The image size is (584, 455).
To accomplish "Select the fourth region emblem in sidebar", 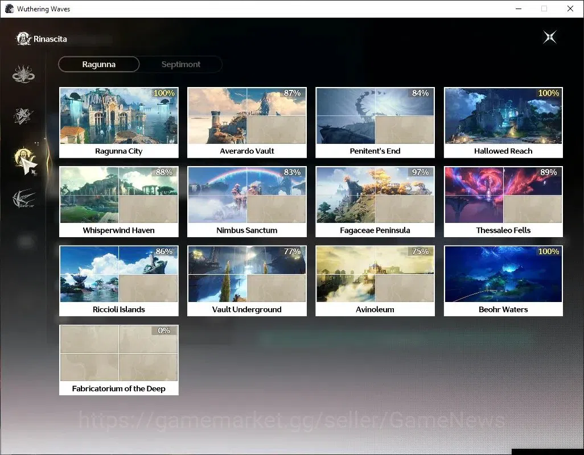I will pyautogui.click(x=23, y=198).
